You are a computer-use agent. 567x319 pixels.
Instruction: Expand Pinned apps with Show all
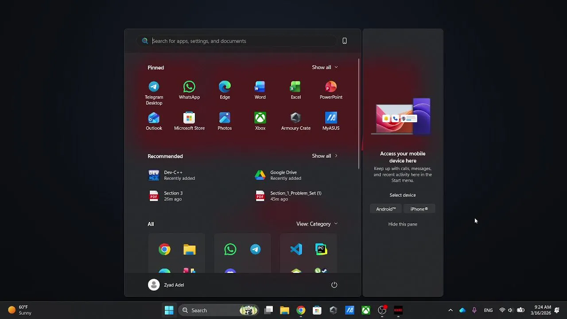pos(325,67)
